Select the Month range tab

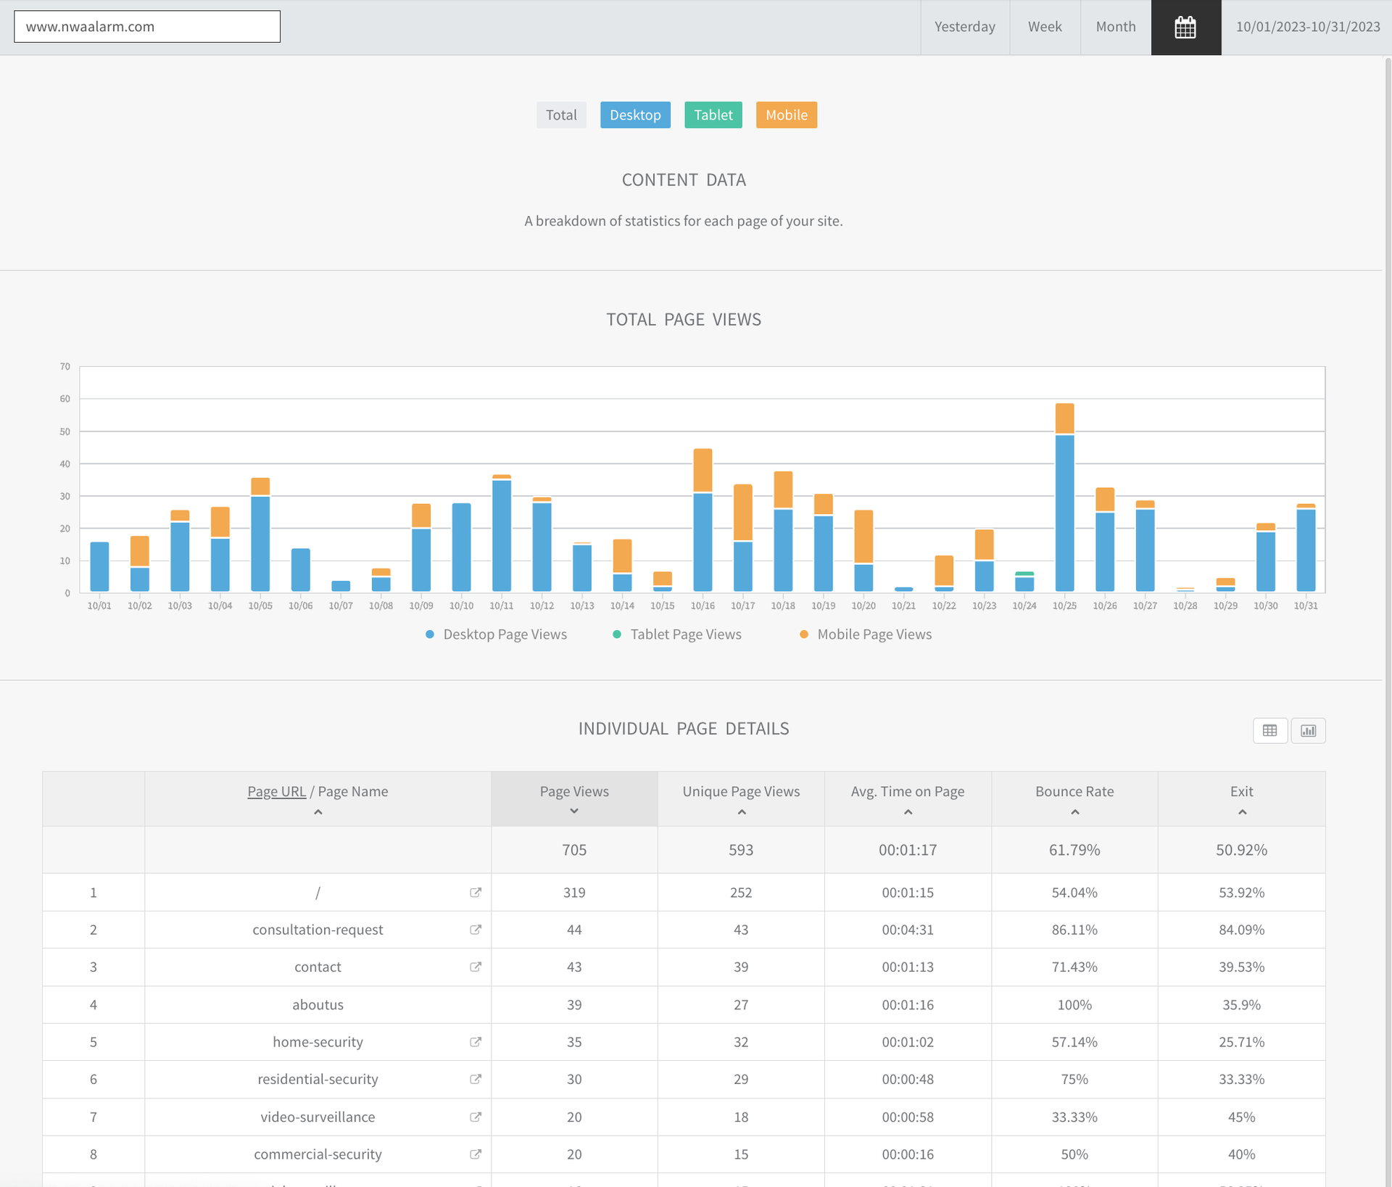pyautogui.click(x=1115, y=27)
